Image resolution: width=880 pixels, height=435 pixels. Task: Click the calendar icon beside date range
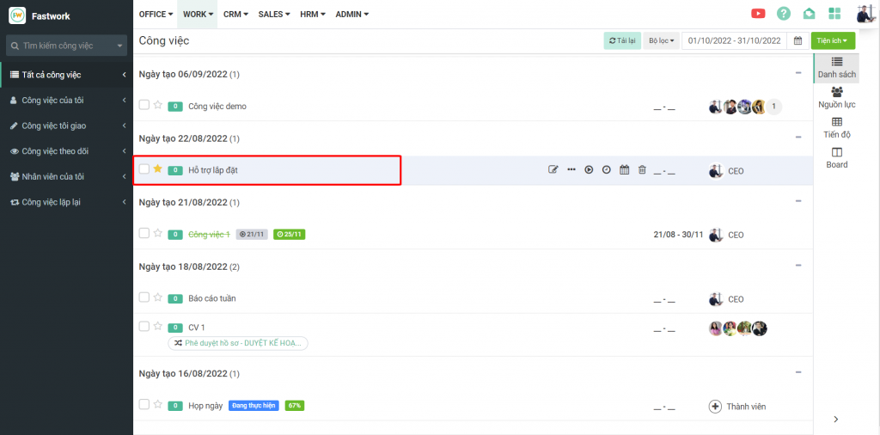pyautogui.click(x=797, y=40)
